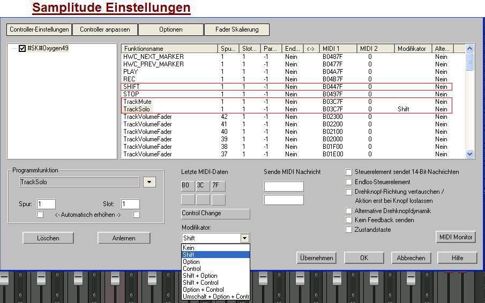Open the Optionen tab
The height and width of the screenshot is (303, 485).
pyautogui.click(x=171, y=29)
